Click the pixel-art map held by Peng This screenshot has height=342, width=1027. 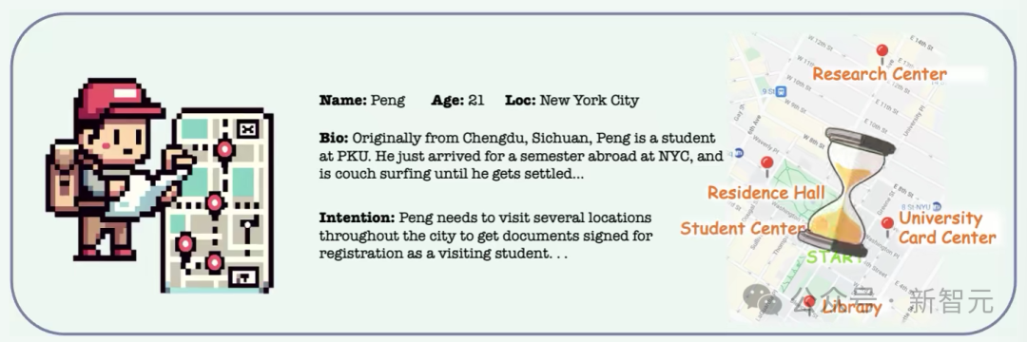point(218,200)
